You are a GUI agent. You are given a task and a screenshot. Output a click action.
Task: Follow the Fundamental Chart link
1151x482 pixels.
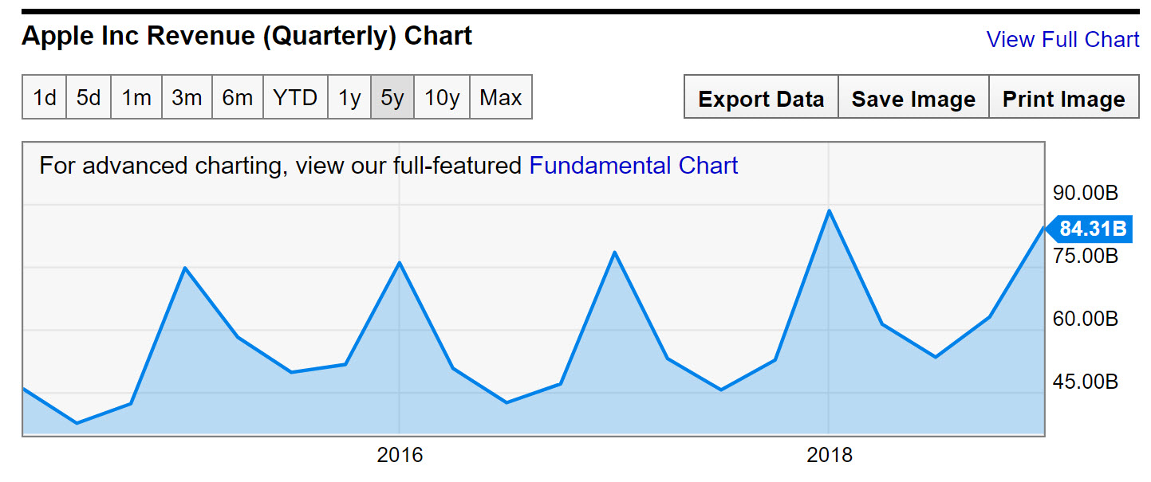tap(633, 166)
